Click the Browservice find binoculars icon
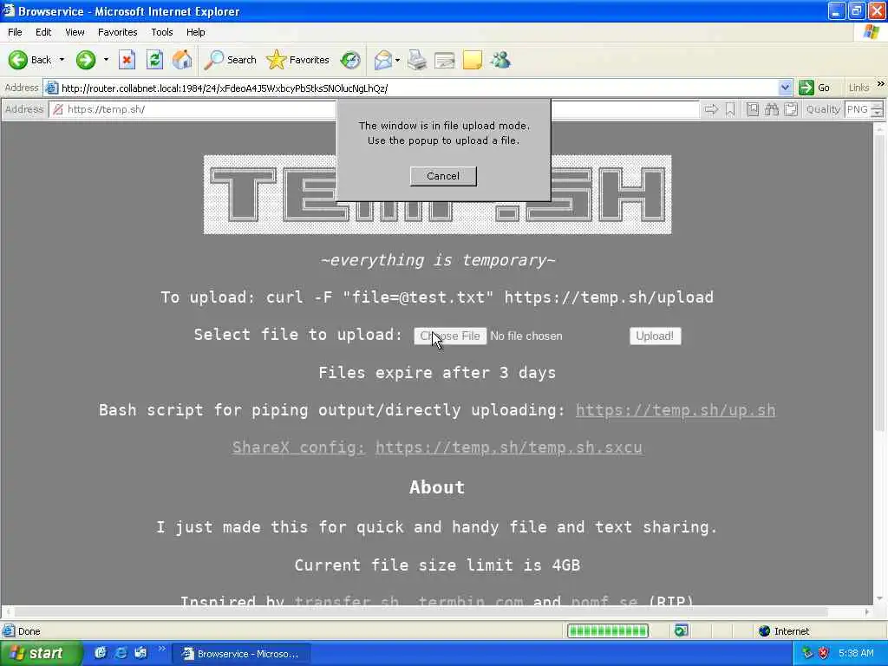This screenshot has width=888, height=666. (x=771, y=109)
